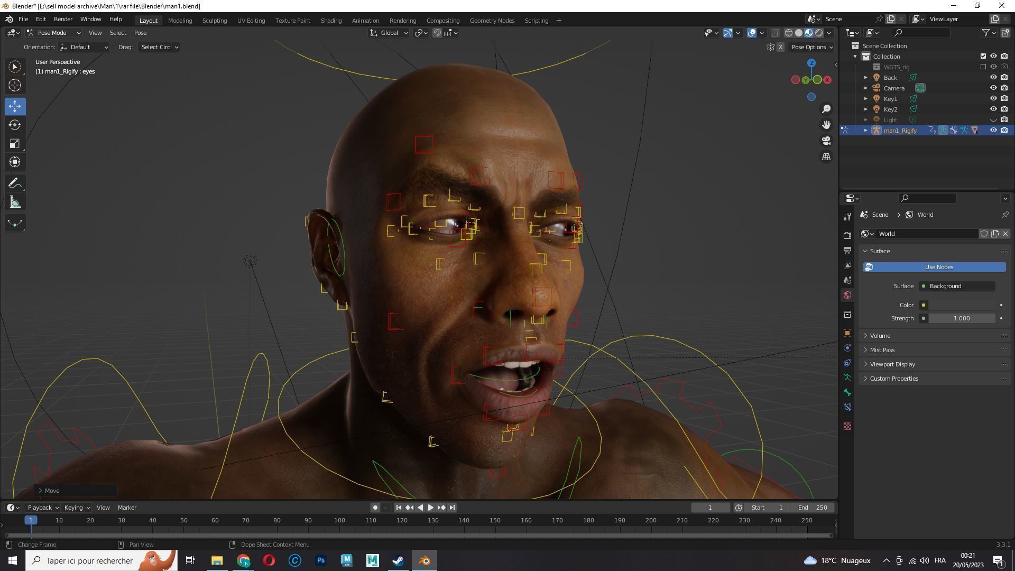Viewport: 1015px width, 571px height.
Task: Open the Render menu
Action: (x=63, y=19)
